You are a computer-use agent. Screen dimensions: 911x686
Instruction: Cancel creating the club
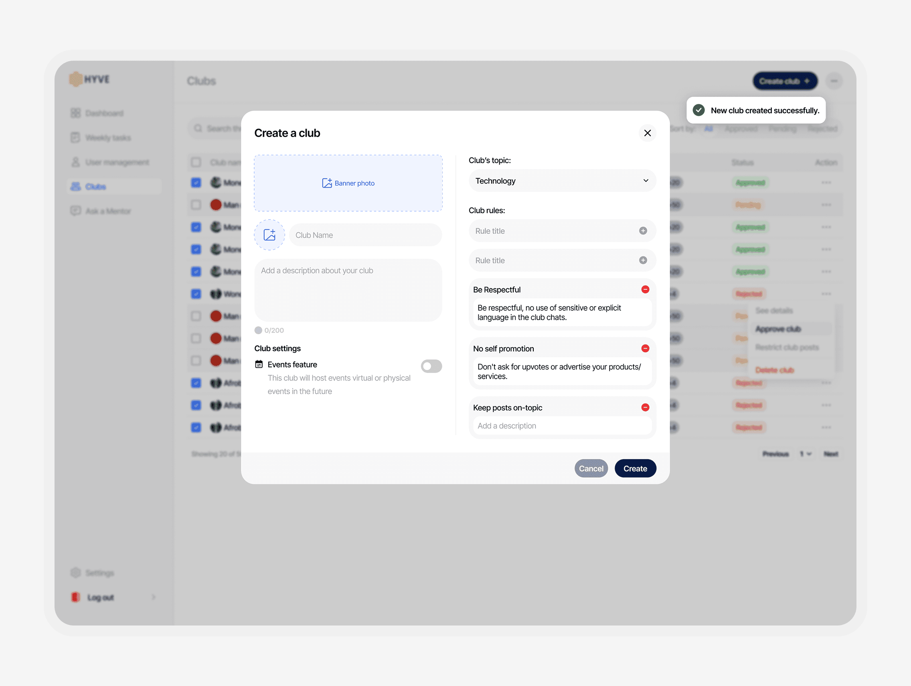(591, 468)
